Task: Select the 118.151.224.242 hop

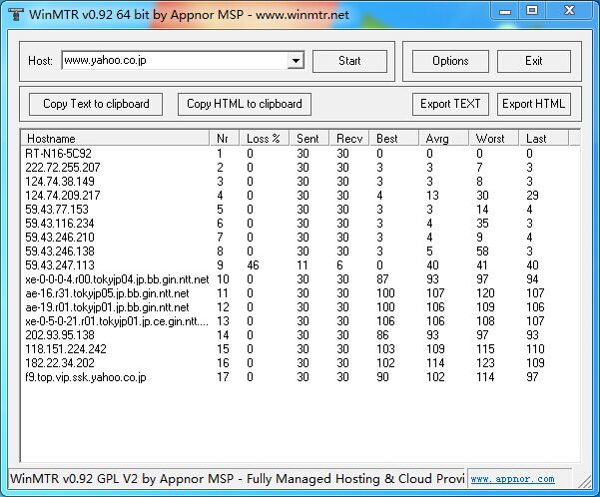Action: [x=300, y=349]
